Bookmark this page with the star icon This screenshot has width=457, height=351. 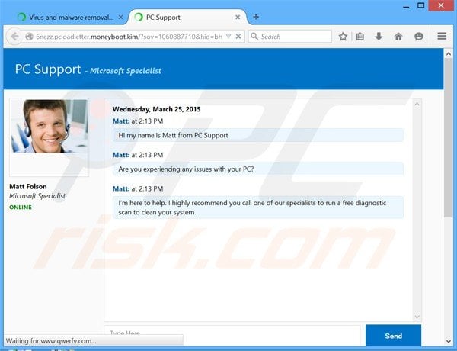[343, 37]
